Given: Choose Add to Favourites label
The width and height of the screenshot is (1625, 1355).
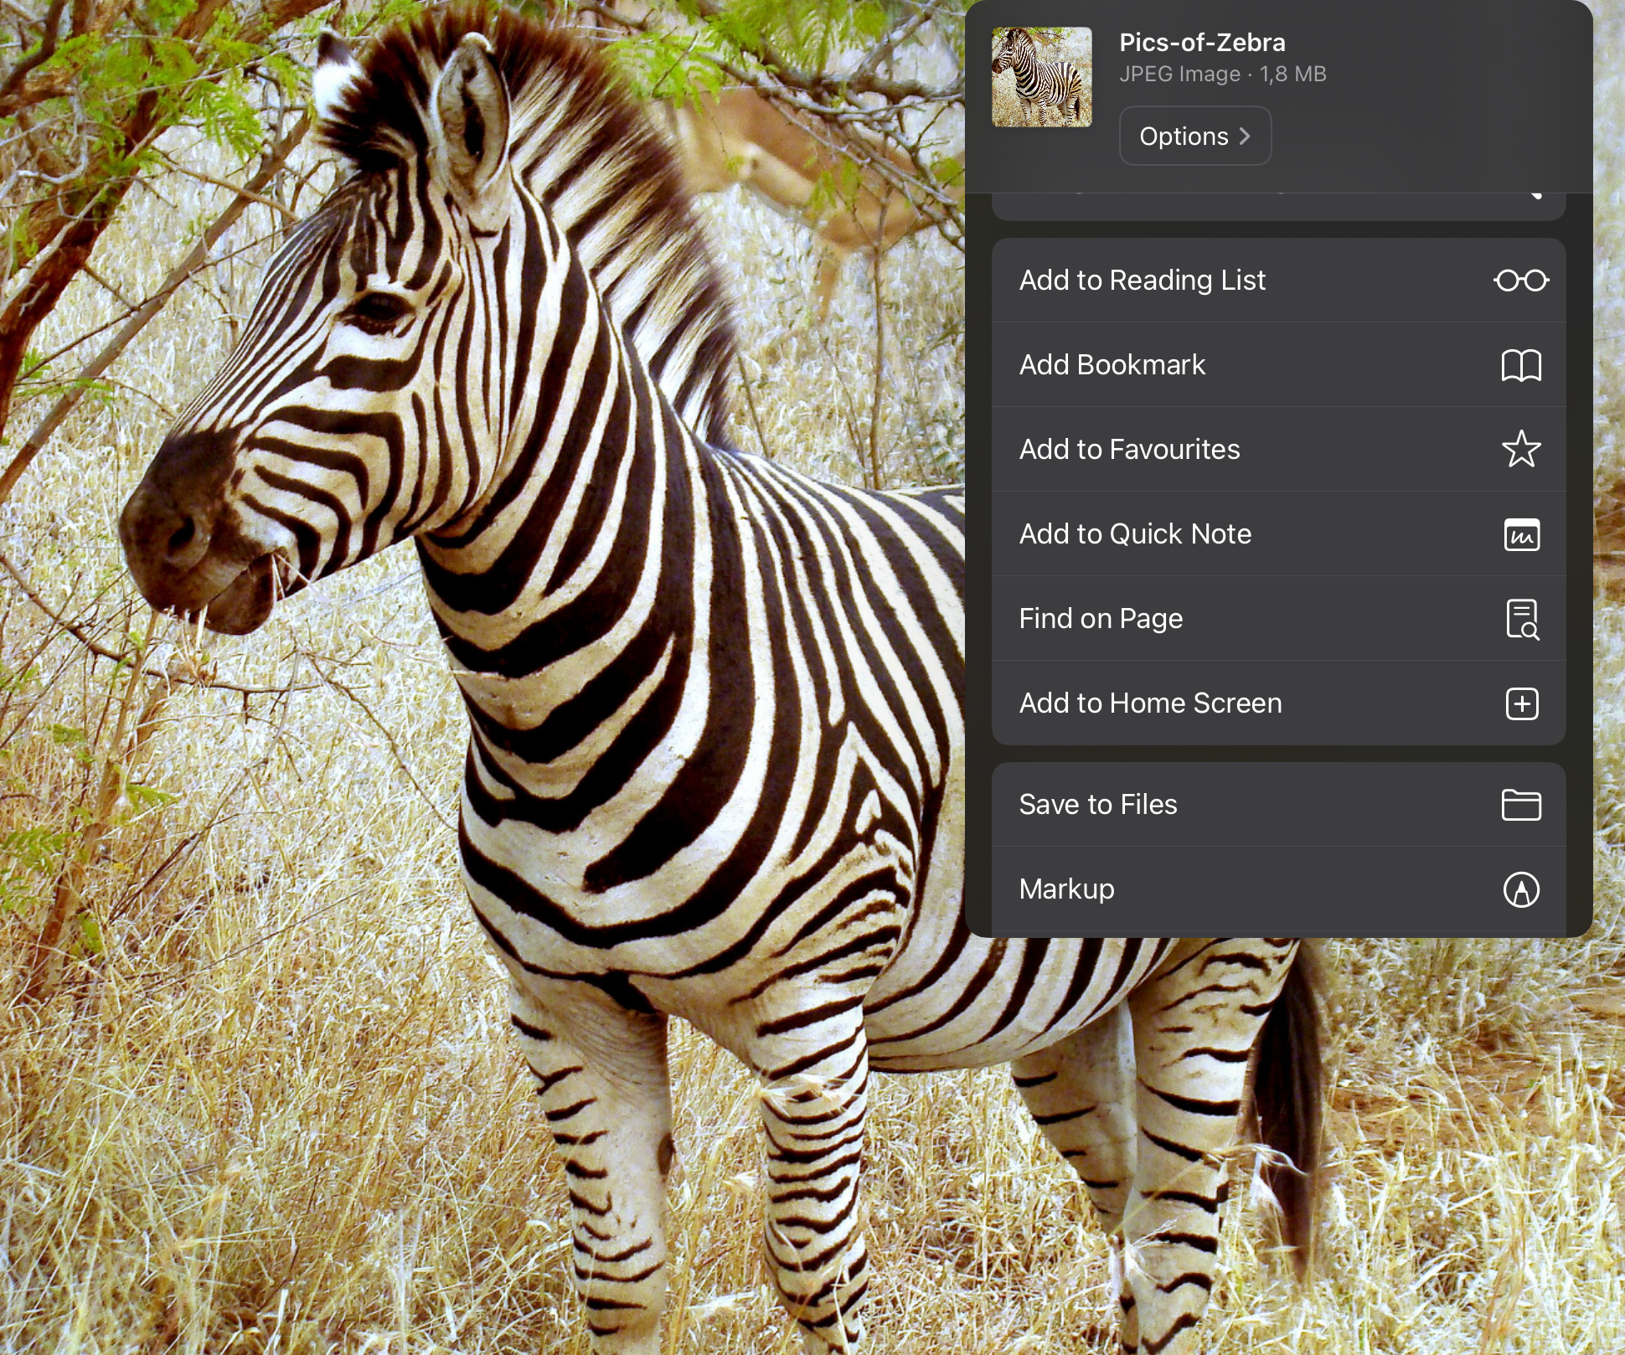Looking at the screenshot, I should (1129, 450).
